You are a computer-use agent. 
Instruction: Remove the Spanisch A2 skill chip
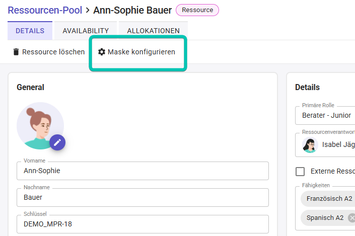click(x=351, y=218)
